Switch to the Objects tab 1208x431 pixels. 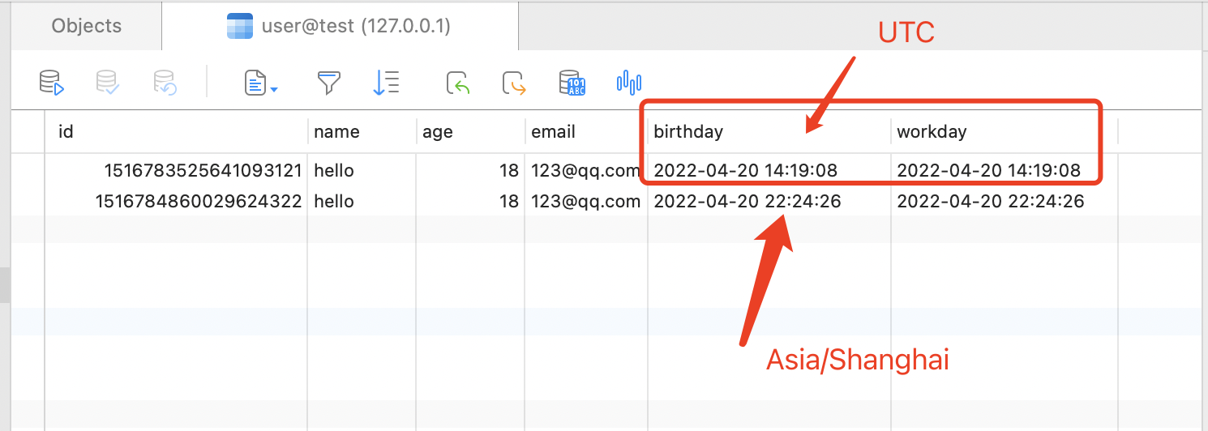(87, 26)
